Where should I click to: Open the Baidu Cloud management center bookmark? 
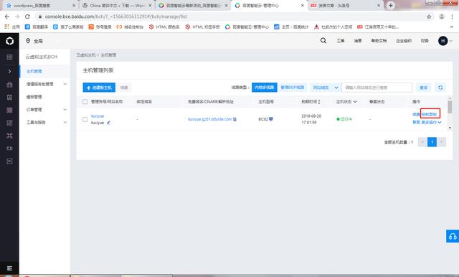[247, 27]
